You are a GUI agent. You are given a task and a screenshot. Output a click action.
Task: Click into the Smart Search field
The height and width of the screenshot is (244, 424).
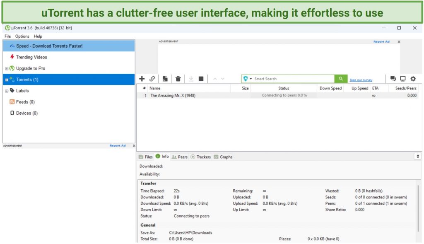coord(294,79)
